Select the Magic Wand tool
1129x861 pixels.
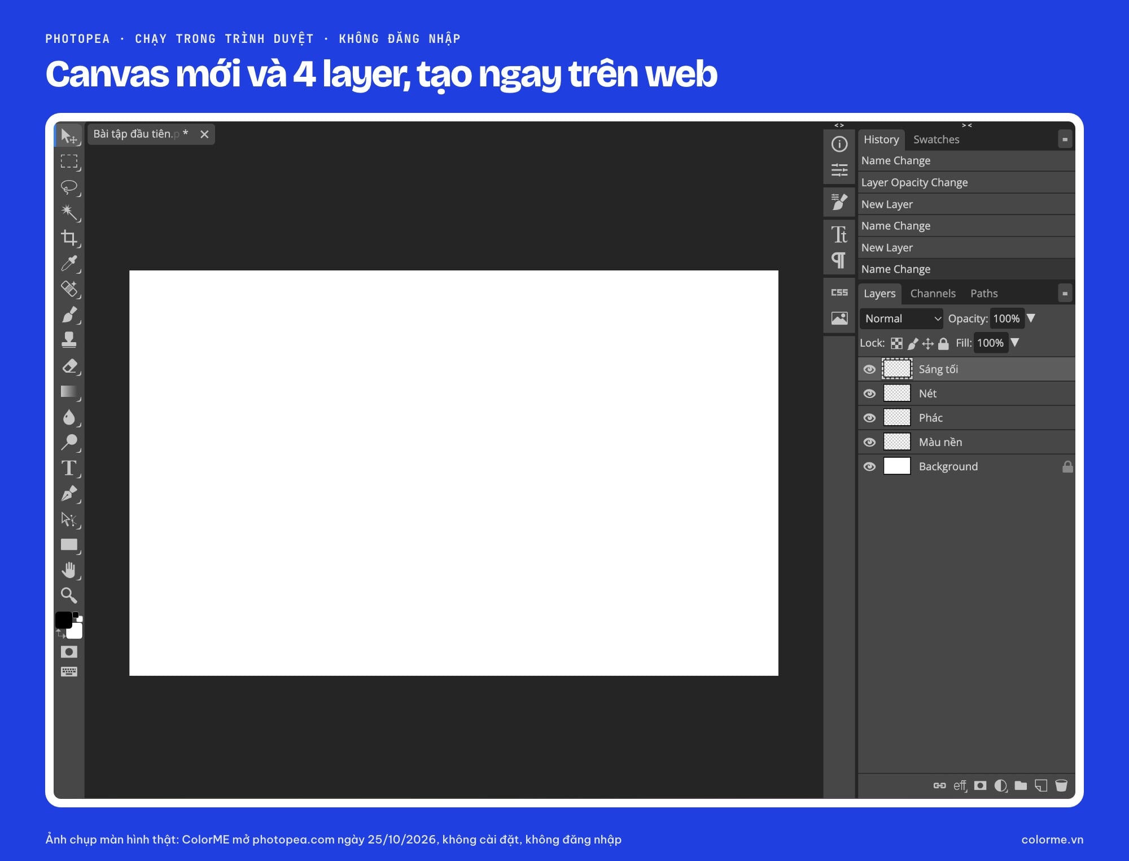(69, 212)
